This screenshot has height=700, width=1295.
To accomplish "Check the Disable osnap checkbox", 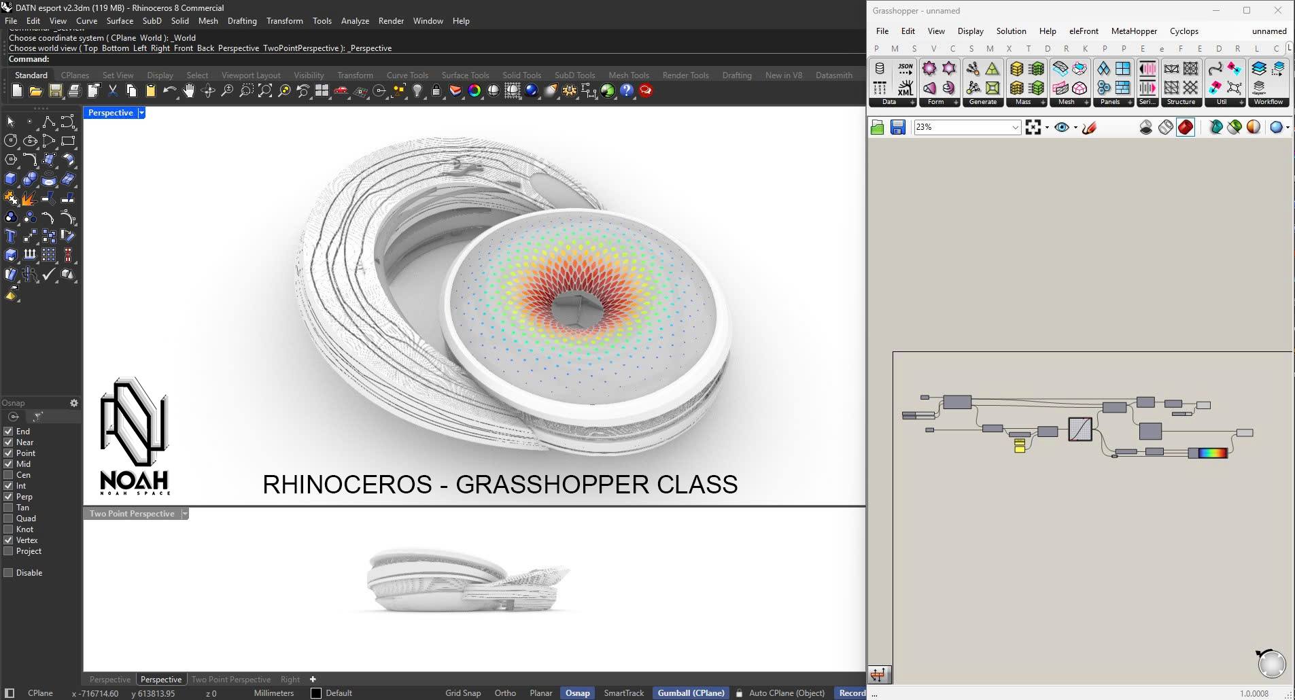I will point(9,573).
